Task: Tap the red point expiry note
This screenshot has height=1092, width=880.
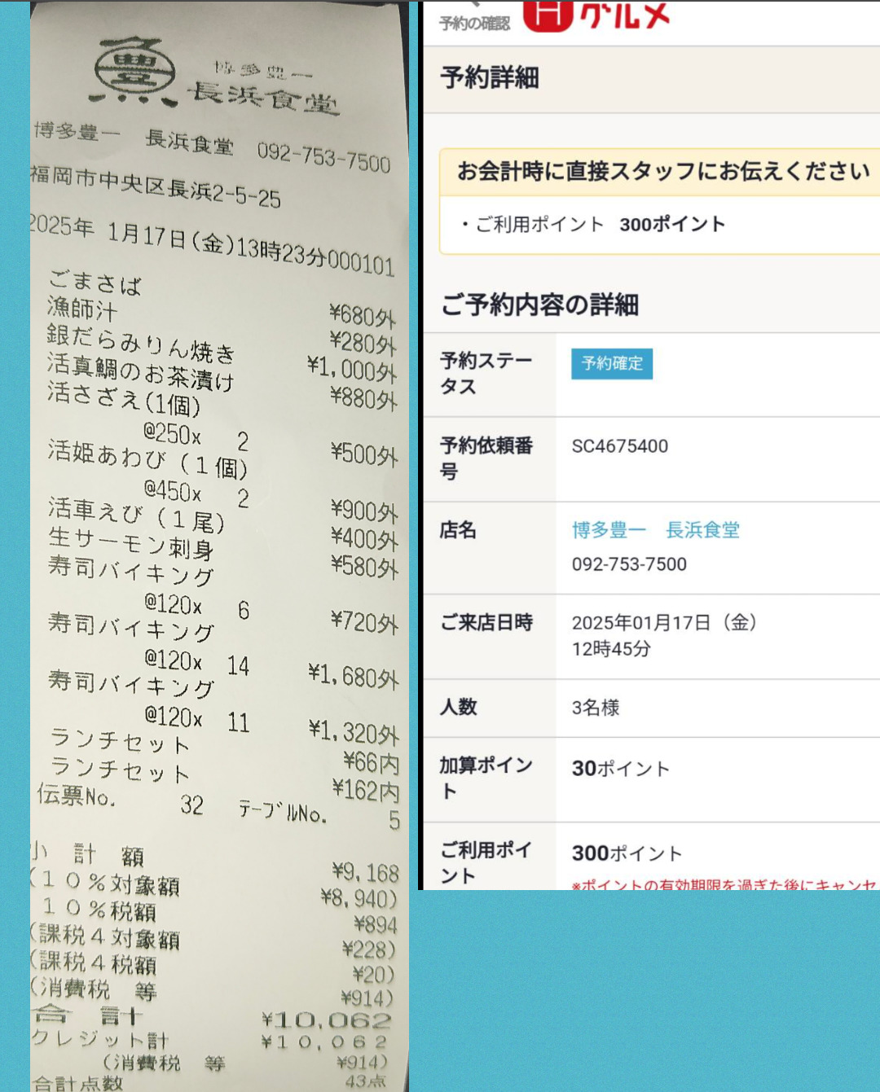Action: (724, 884)
